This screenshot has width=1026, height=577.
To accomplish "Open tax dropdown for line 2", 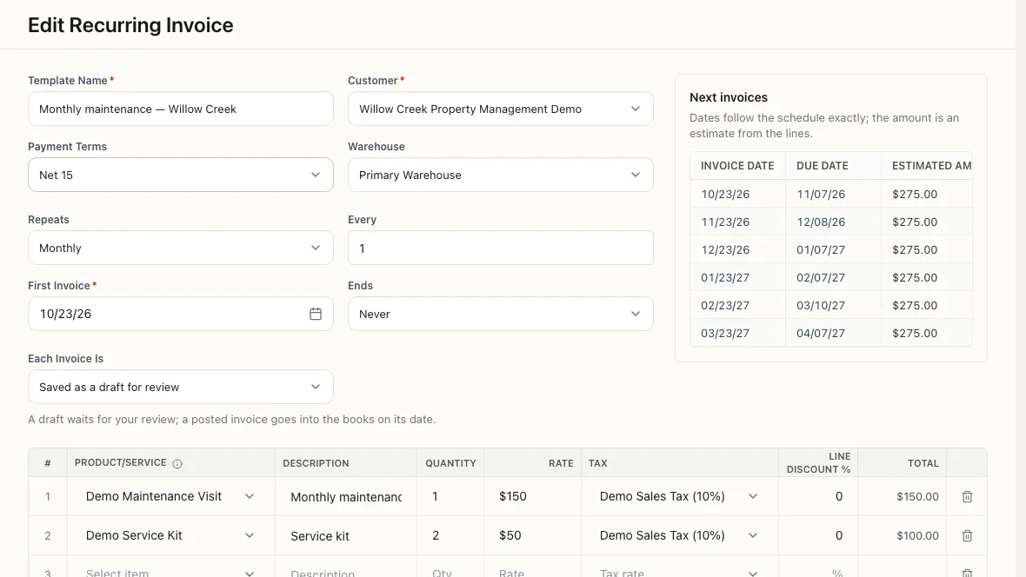I will click(x=678, y=536).
